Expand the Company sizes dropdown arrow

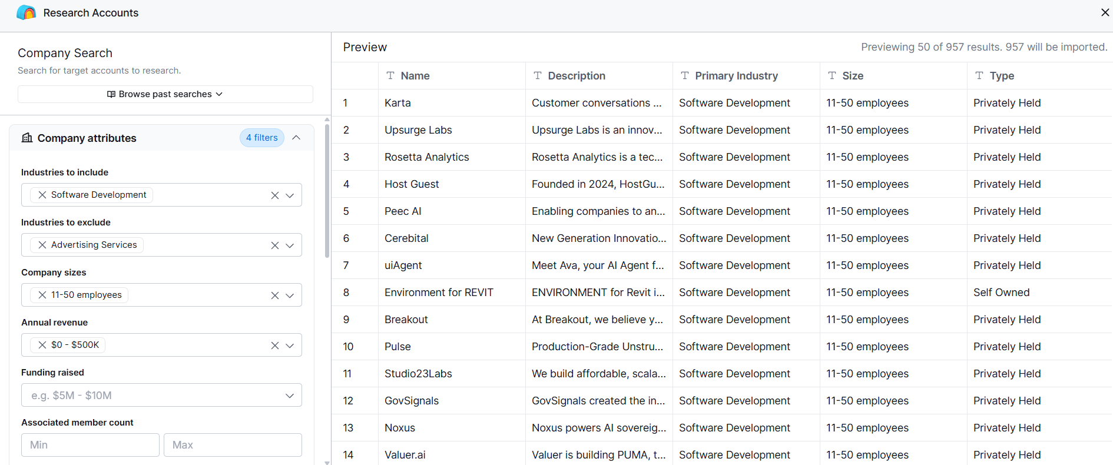[x=290, y=295]
